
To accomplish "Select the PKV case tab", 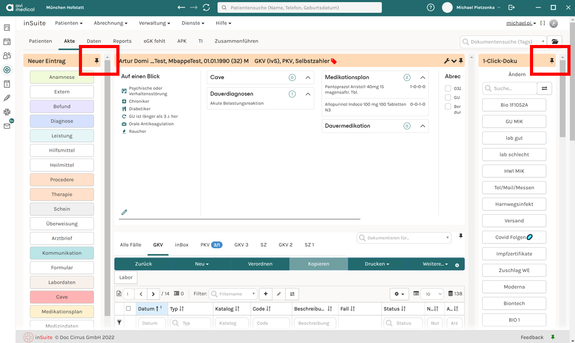I will (x=211, y=245).
